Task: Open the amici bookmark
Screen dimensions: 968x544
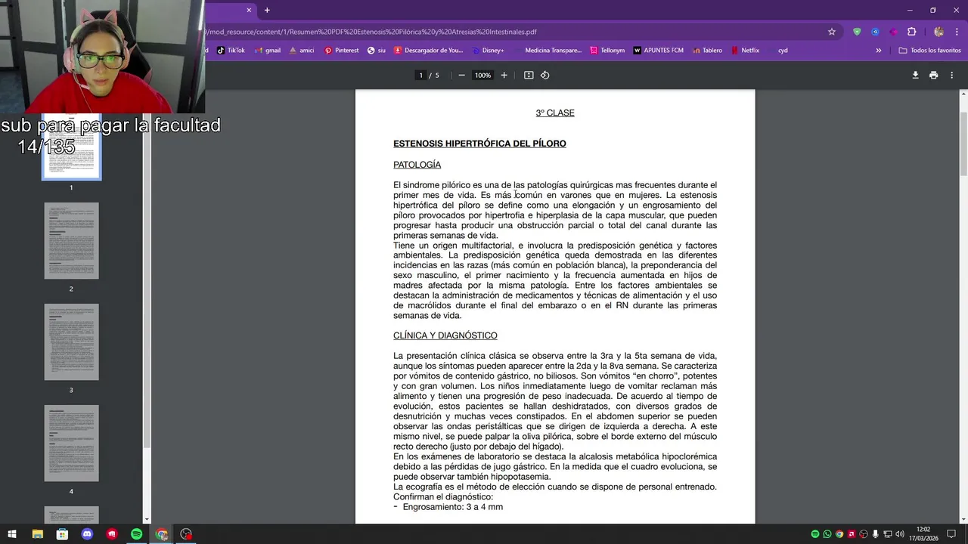Action: (301, 51)
